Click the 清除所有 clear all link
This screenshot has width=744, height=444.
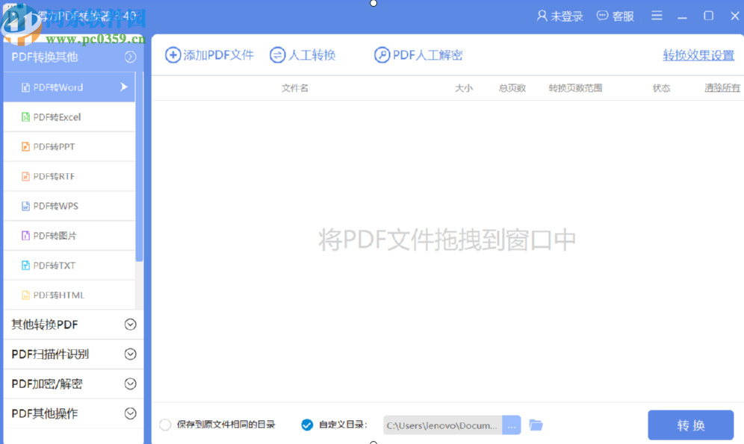pos(722,88)
